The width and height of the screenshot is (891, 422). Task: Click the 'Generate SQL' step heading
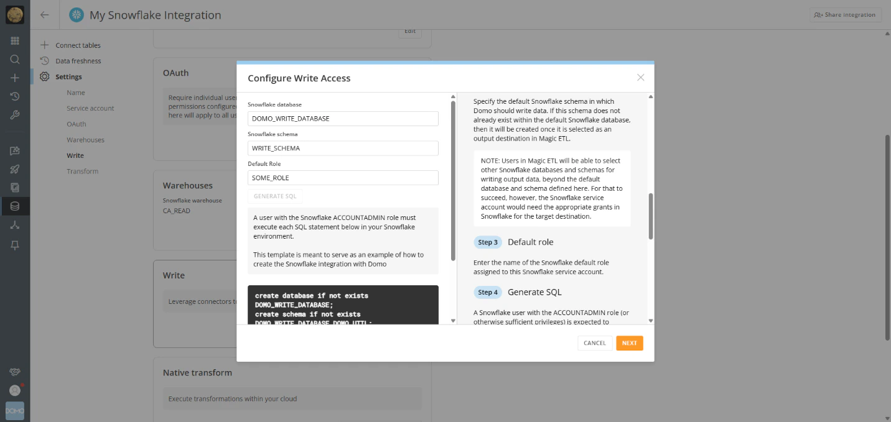(x=534, y=292)
